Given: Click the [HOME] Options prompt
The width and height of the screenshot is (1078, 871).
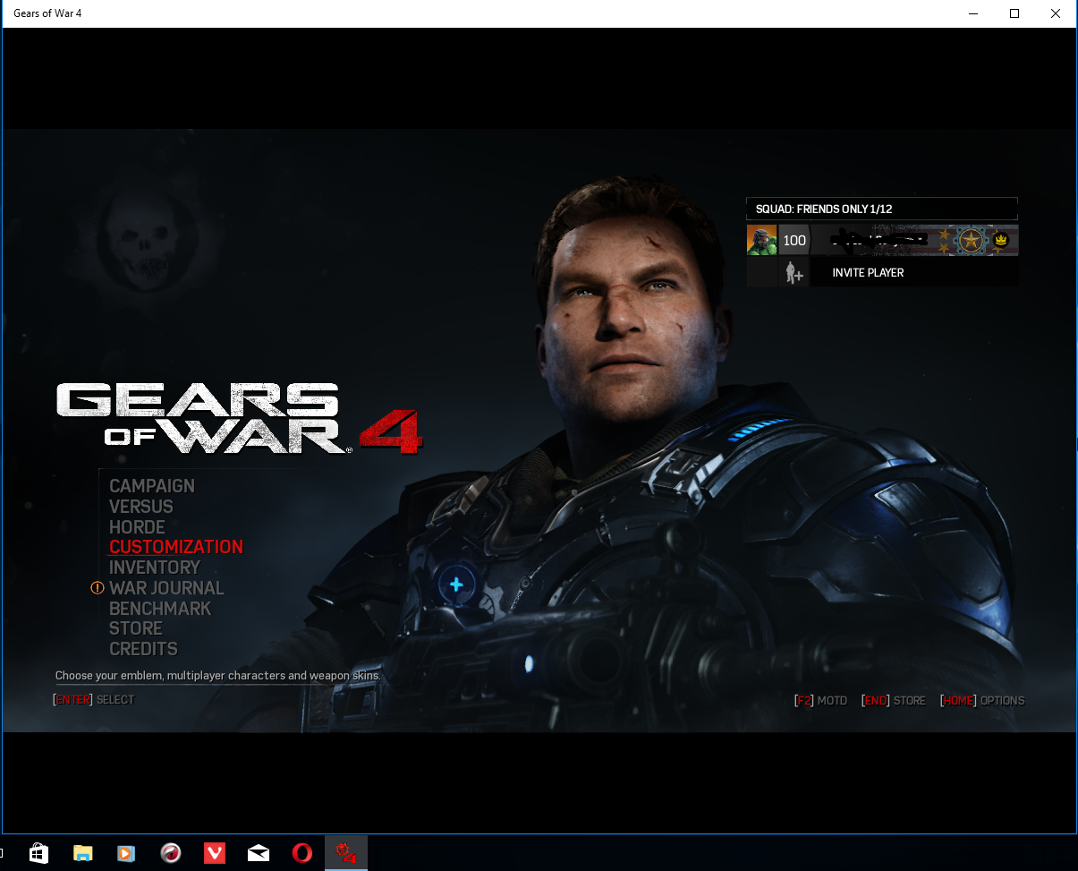Looking at the screenshot, I should [982, 700].
